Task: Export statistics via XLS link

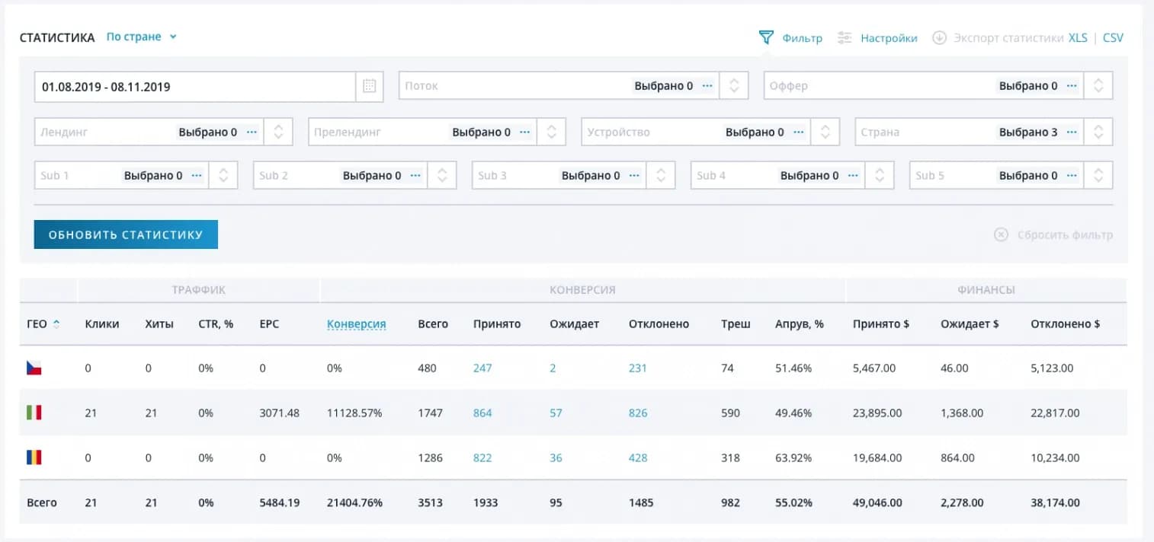Action: point(1077,37)
